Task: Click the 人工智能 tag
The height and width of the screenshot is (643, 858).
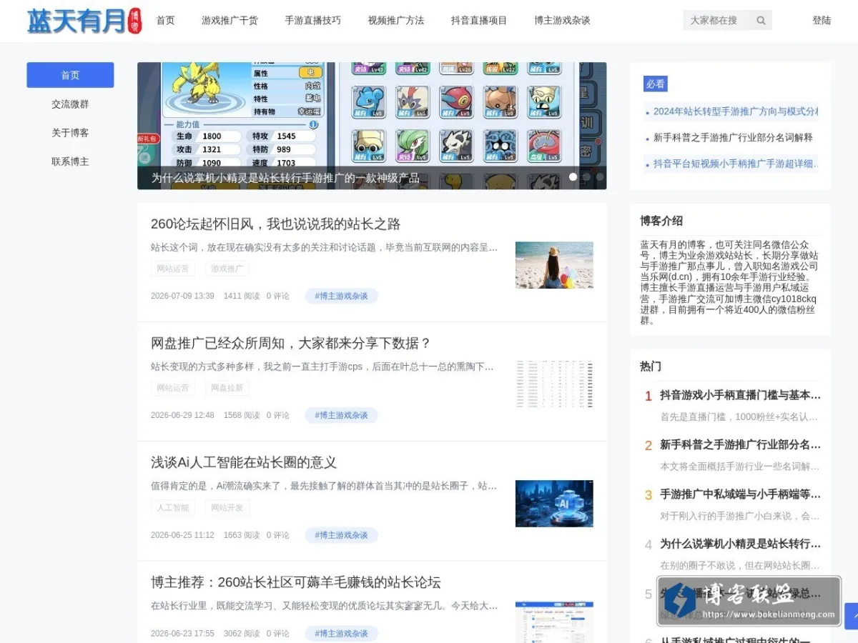Action: click(x=173, y=508)
